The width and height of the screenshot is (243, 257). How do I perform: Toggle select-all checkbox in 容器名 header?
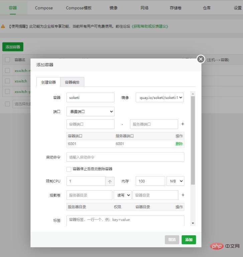tap(7, 60)
